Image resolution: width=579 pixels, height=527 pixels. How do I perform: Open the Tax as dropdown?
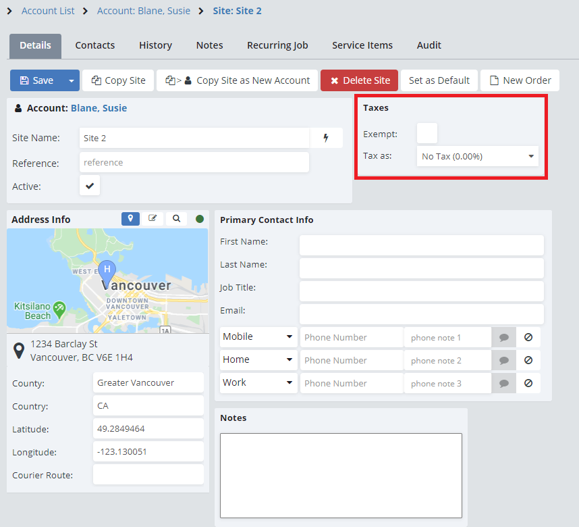pos(477,156)
